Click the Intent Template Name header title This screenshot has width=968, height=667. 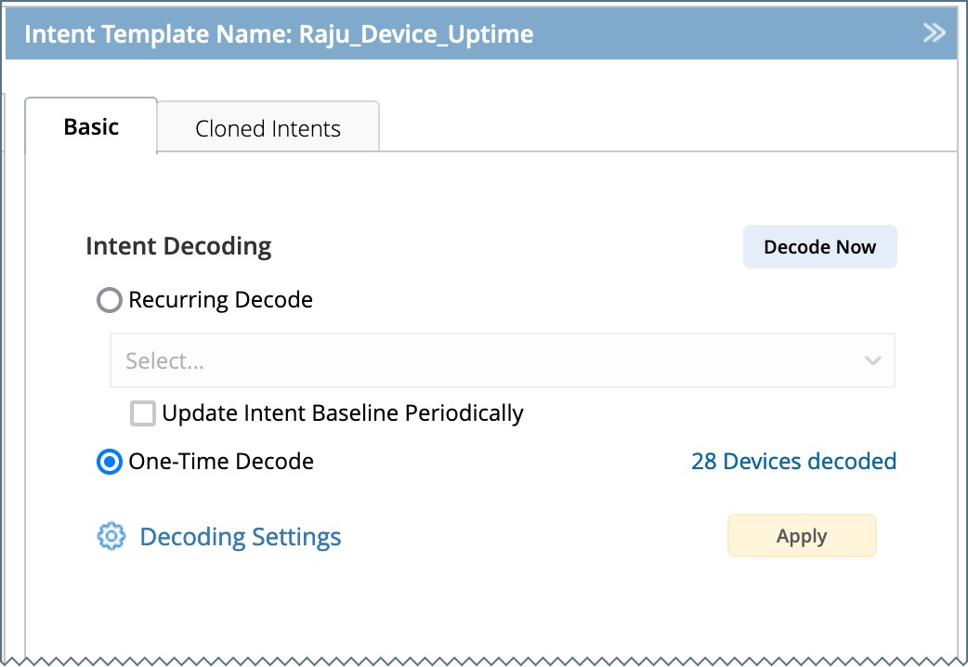pyautogui.click(x=158, y=34)
